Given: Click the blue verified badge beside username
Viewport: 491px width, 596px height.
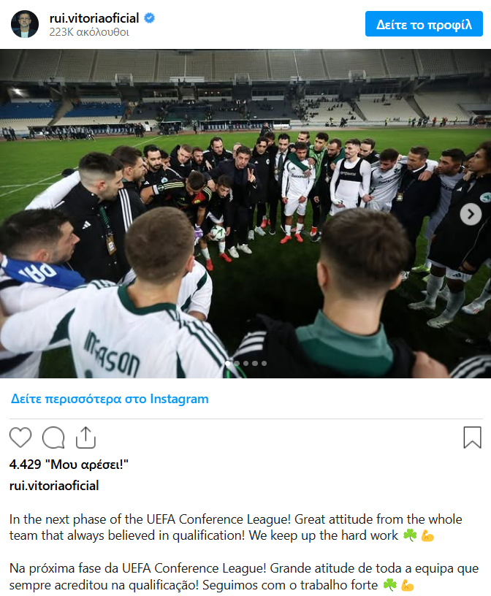Looking at the screenshot, I should click(150, 18).
